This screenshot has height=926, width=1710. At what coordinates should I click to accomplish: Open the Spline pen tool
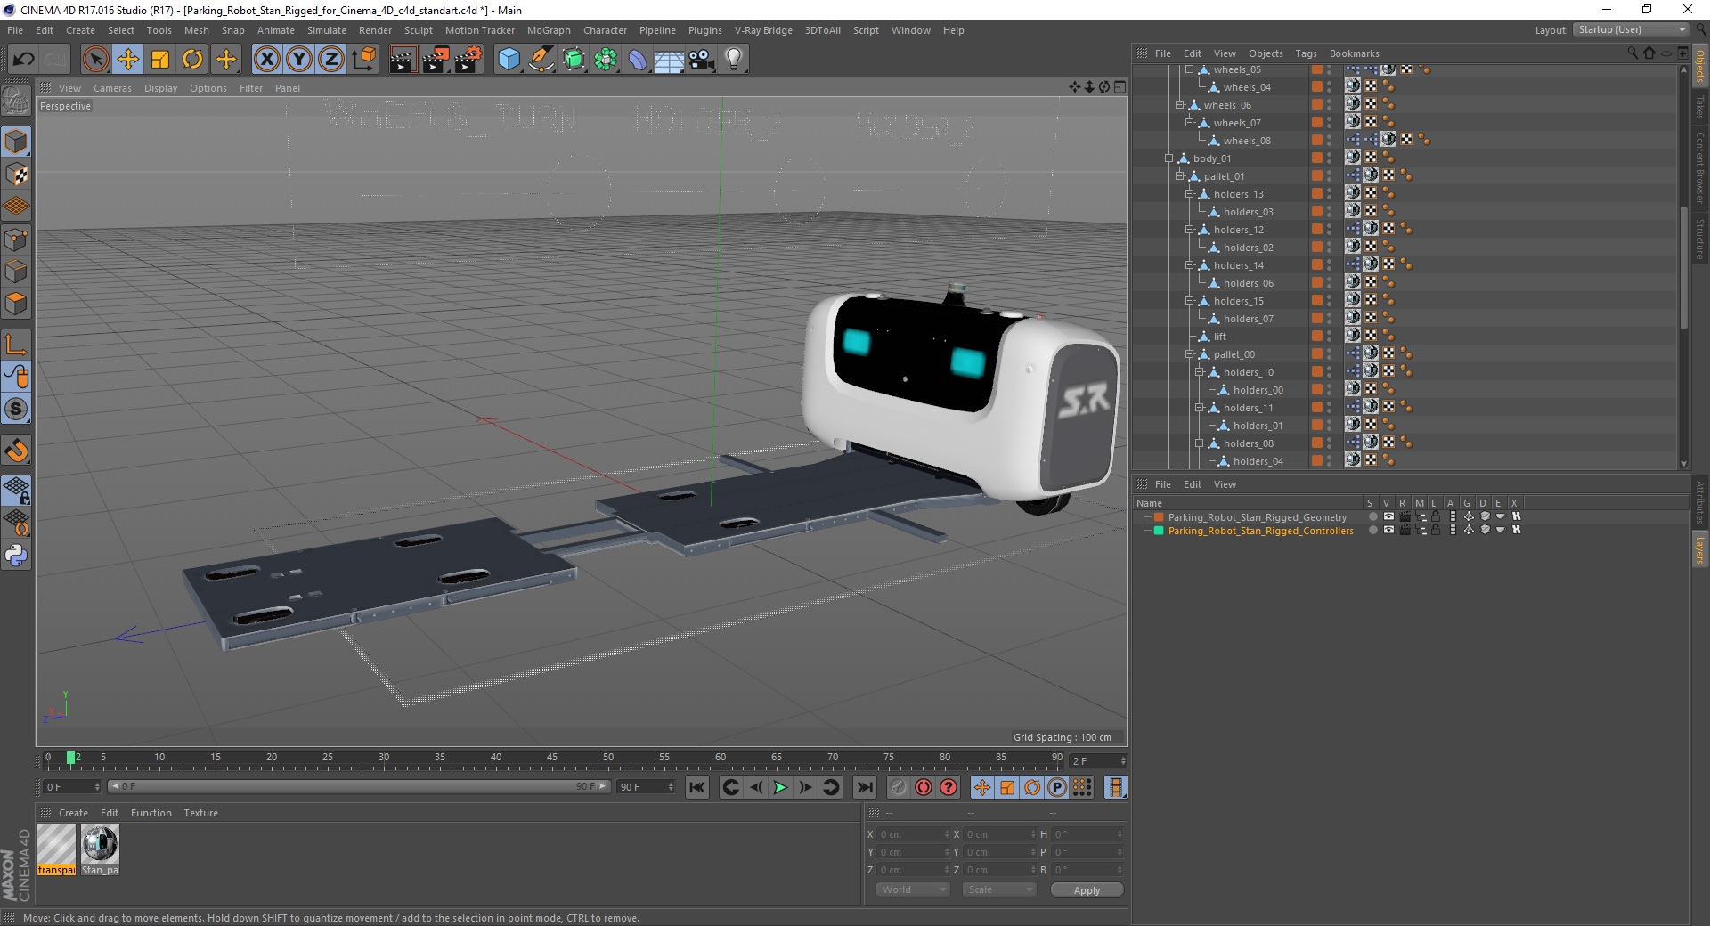[541, 60]
